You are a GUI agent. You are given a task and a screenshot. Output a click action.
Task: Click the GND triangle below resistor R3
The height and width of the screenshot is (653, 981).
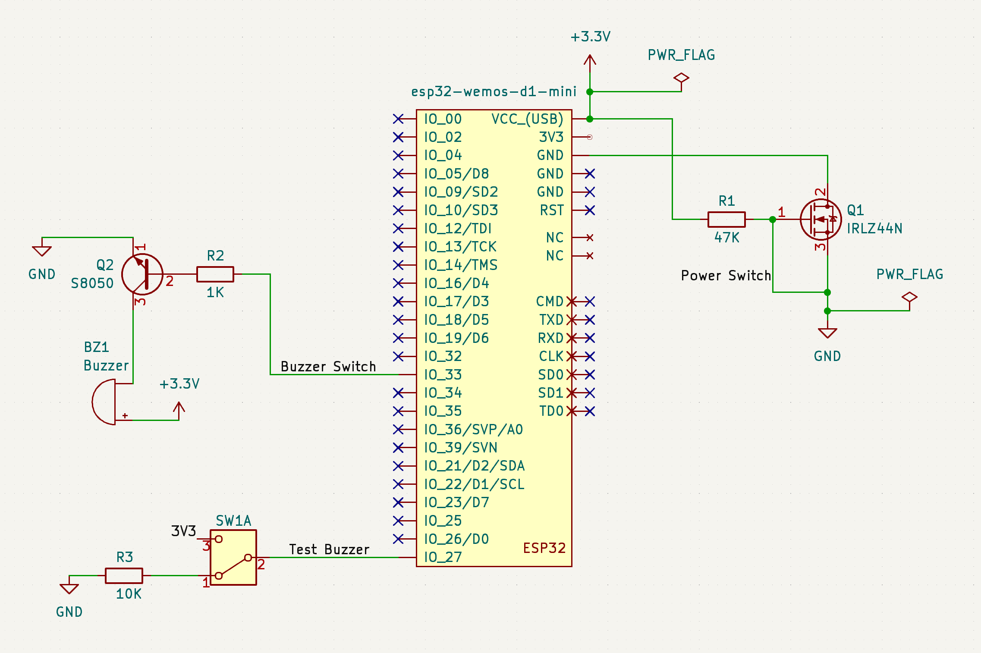click(x=69, y=588)
